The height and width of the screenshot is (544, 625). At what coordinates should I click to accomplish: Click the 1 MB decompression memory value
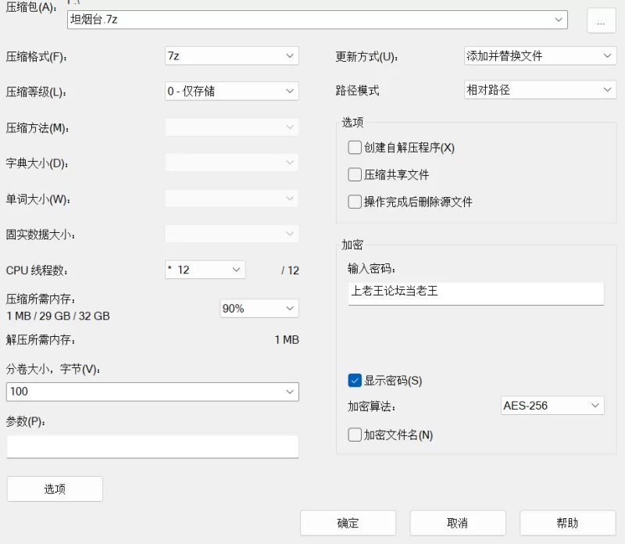pyautogui.click(x=287, y=340)
